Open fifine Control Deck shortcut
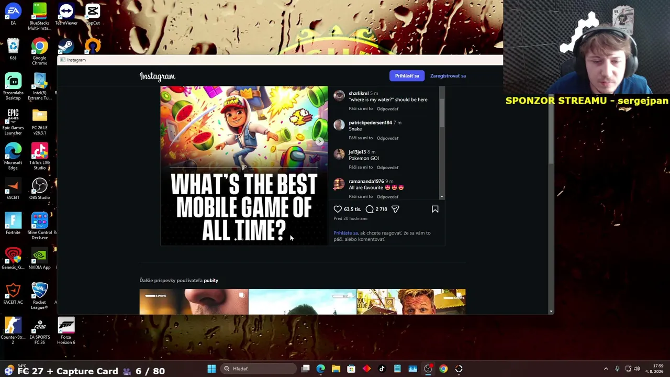The width and height of the screenshot is (670, 377). (39, 226)
